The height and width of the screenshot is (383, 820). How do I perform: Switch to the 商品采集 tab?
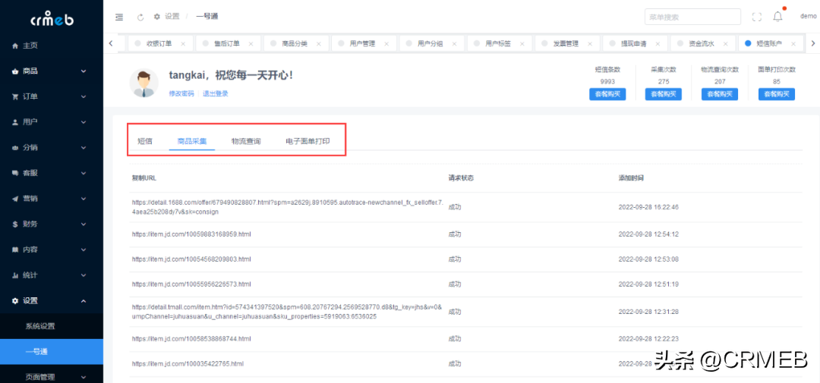tap(192, 141)
